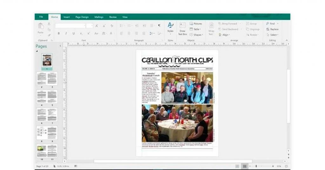Apply Superscript formatting
This screenshot has height=170, width=325.
(x=89, y=33)
